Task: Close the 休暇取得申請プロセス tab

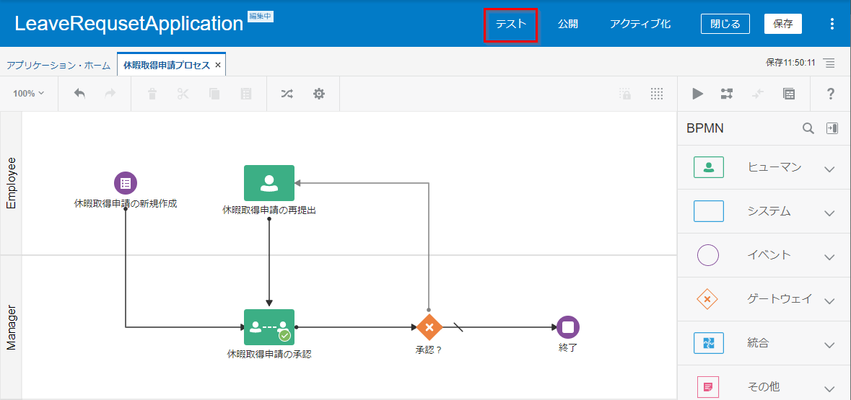Action: tap(218, 65)
